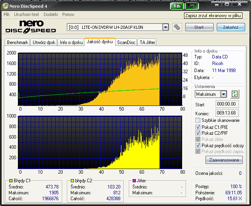Click the green copy data icon

coord(177,6)
